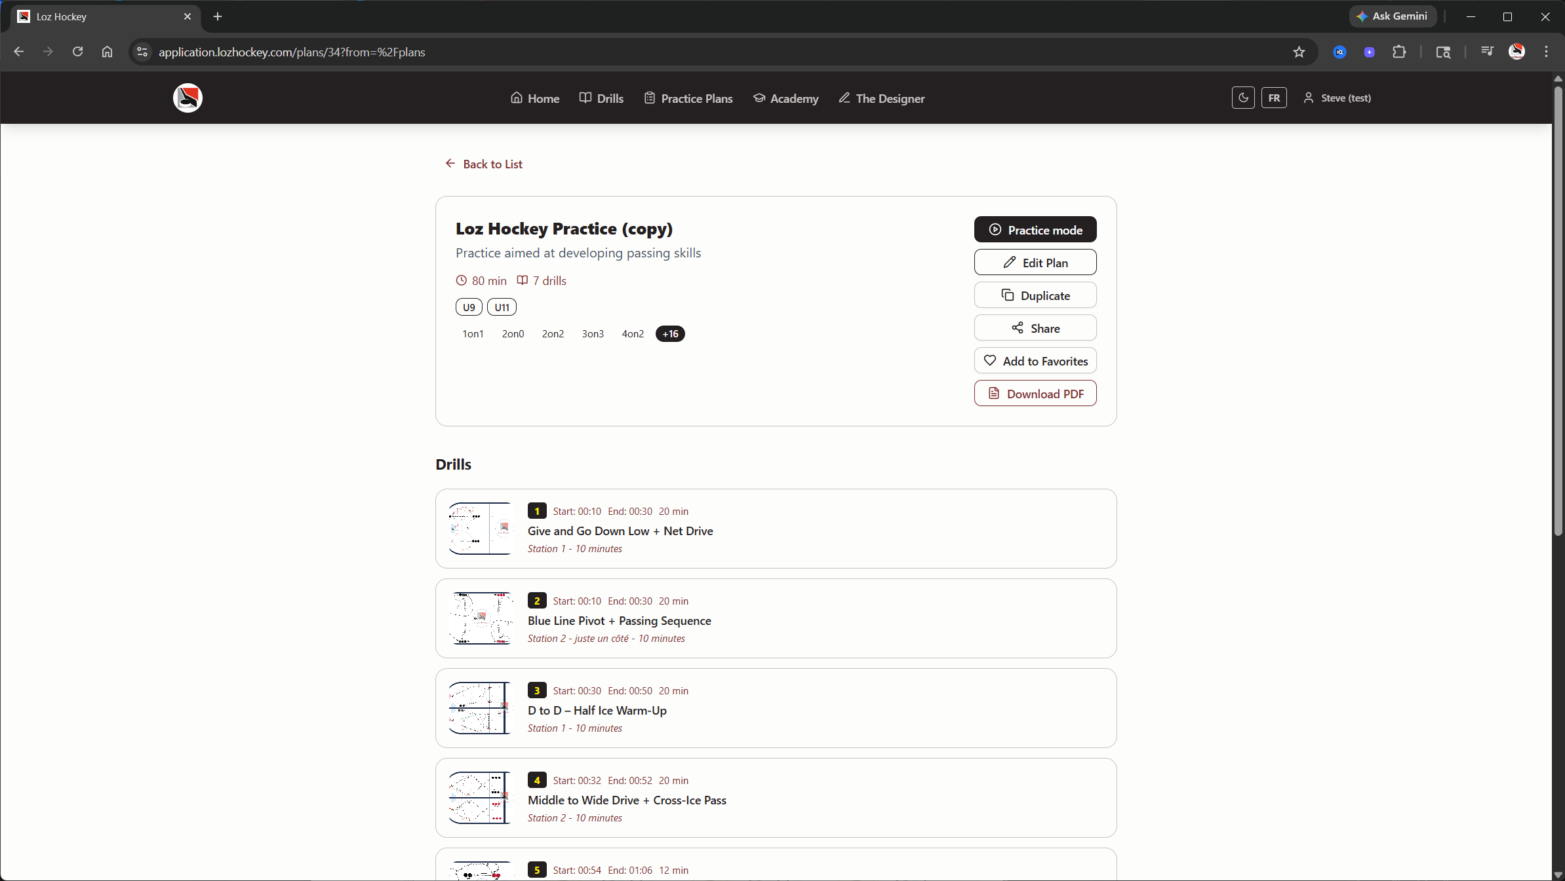Toggle dark mode with the moon icon
This screenshot has width=1565, height=881.
click(x=1242, y=98)
